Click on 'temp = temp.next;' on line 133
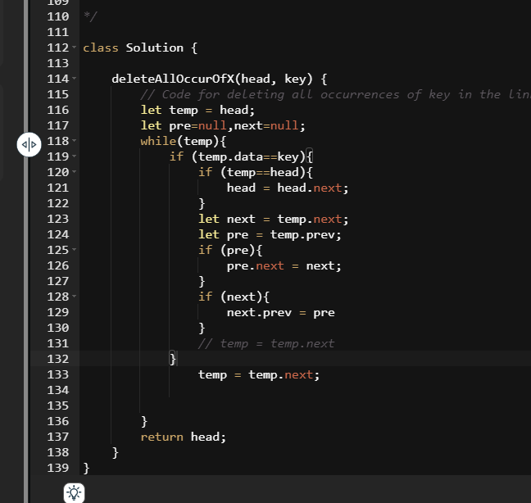Viewport: 531px width, 503px height. 259,374
